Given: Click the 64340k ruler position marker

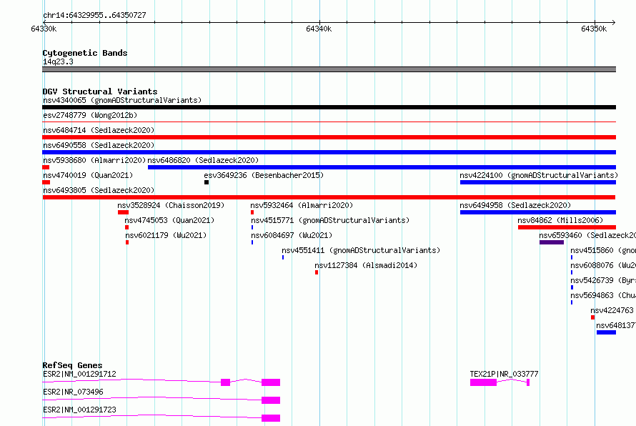Looking at the screenshot, I should click(x=319, y=29).
